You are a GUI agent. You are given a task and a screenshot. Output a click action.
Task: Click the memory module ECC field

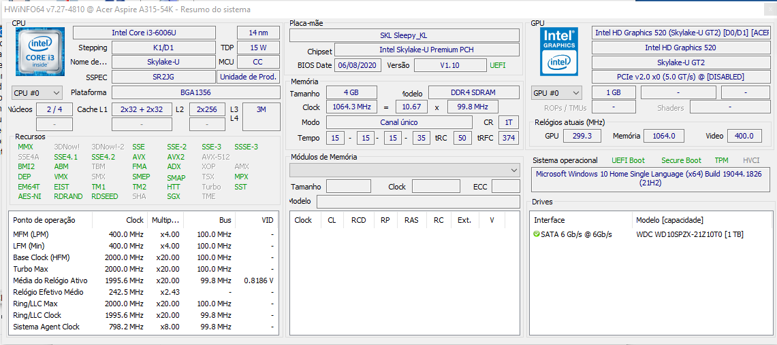505,186
